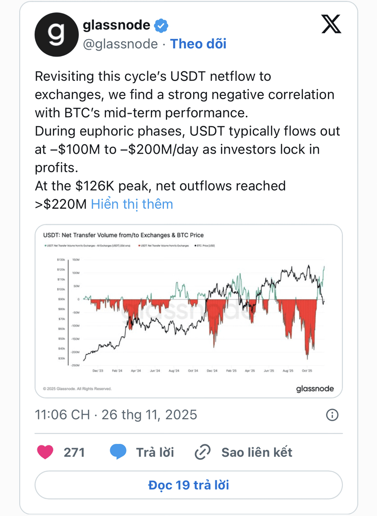Click the blue verified badge
This screenshot has height=516, width=377.
[161, 26]
